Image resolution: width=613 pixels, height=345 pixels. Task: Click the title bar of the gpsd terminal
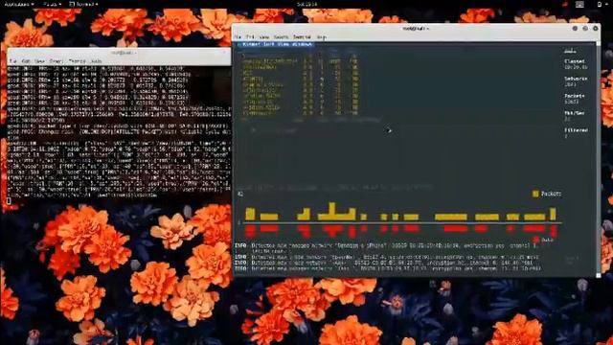click(x=119, y=53)
